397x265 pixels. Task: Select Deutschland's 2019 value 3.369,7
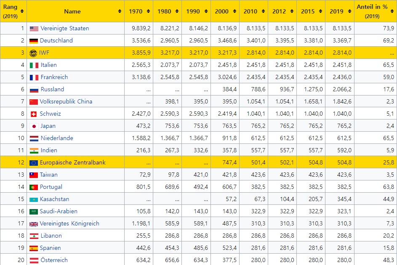[x=342, y=40]
